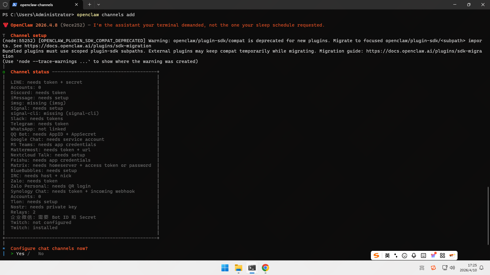Click the Sogou input icon in system tray
This screenshot has width=490, height=275.
(x=433, y=268)
